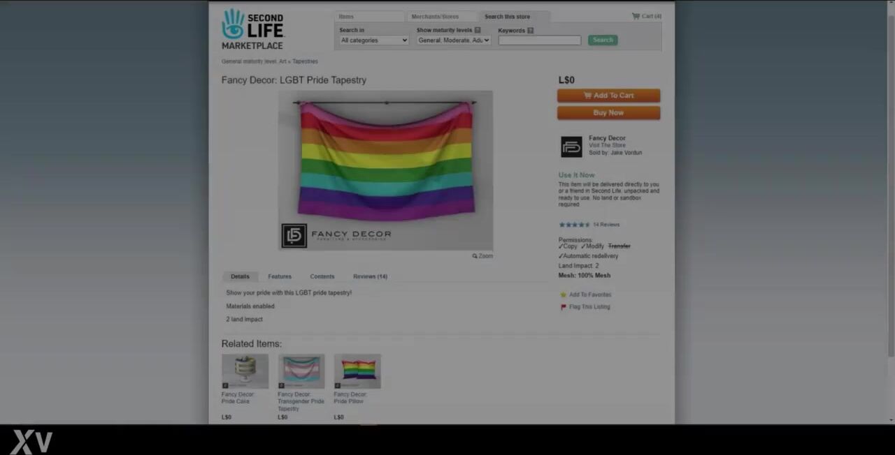Click the help icon beside maturity levels

[x=478, y=31]
